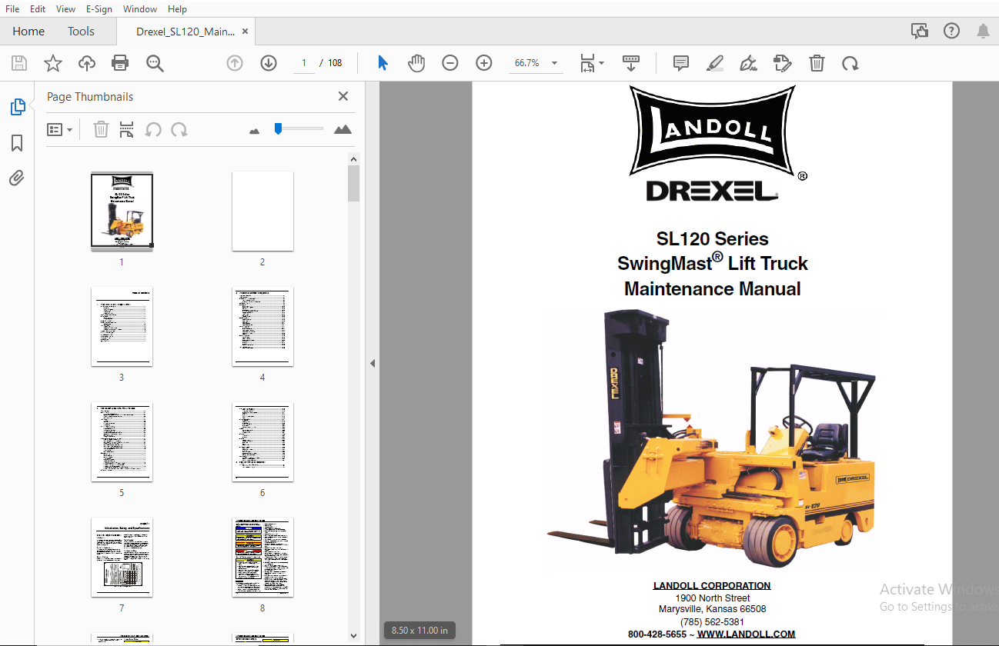999x646 pixels.
Task: Open the Find text magnifier tool
Action: [155, 63]
